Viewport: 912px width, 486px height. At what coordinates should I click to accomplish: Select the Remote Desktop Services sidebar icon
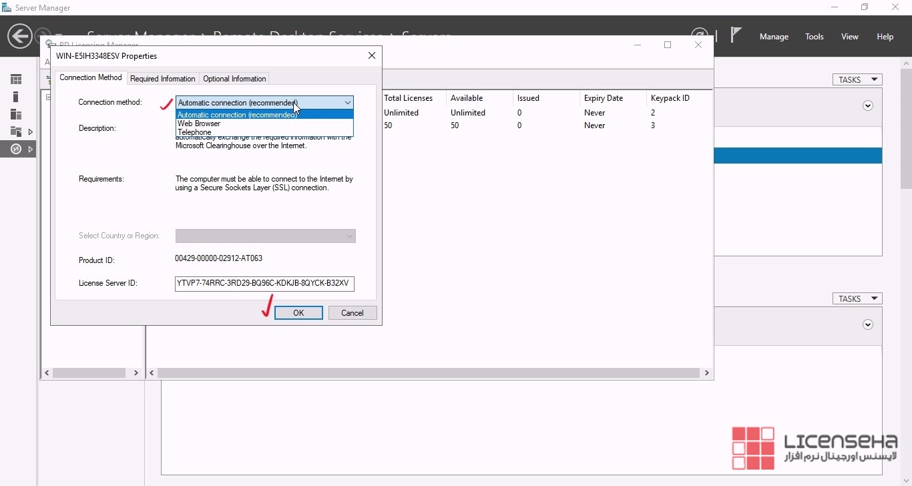16,149
